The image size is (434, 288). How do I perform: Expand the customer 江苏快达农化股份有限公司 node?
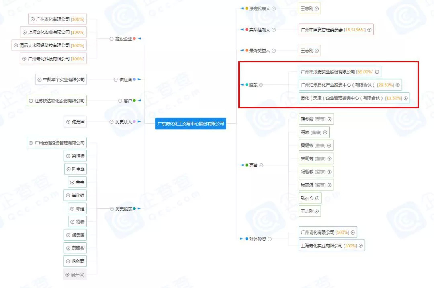click(x=31, y=101)
